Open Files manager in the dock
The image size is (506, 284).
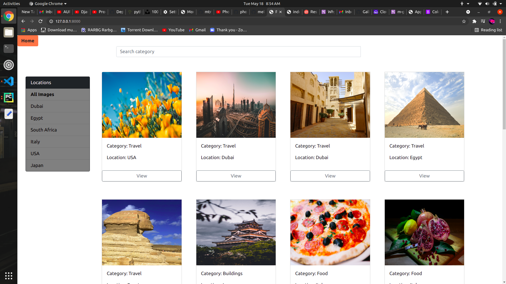[x=9, y=32]
